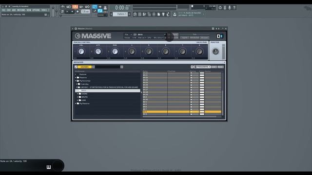Open the VIEW menu
Viewport: 312px width, 175px height.
(29, 10)
